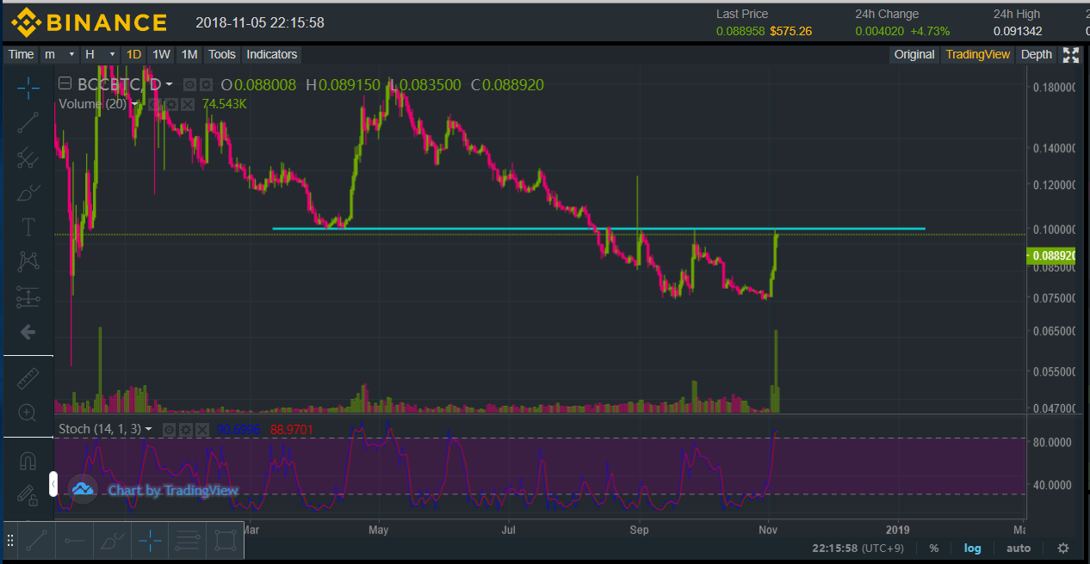The image size is (1090, 564).
Task: Switch to the Depth chart tab
Action: pos(1036,54)
